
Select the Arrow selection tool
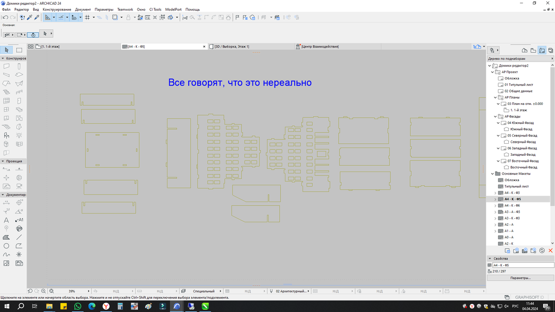coord(6,50)
